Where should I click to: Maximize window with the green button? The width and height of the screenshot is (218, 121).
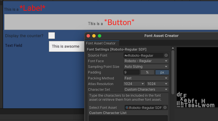pyautogui.click(x=100, y=36)
